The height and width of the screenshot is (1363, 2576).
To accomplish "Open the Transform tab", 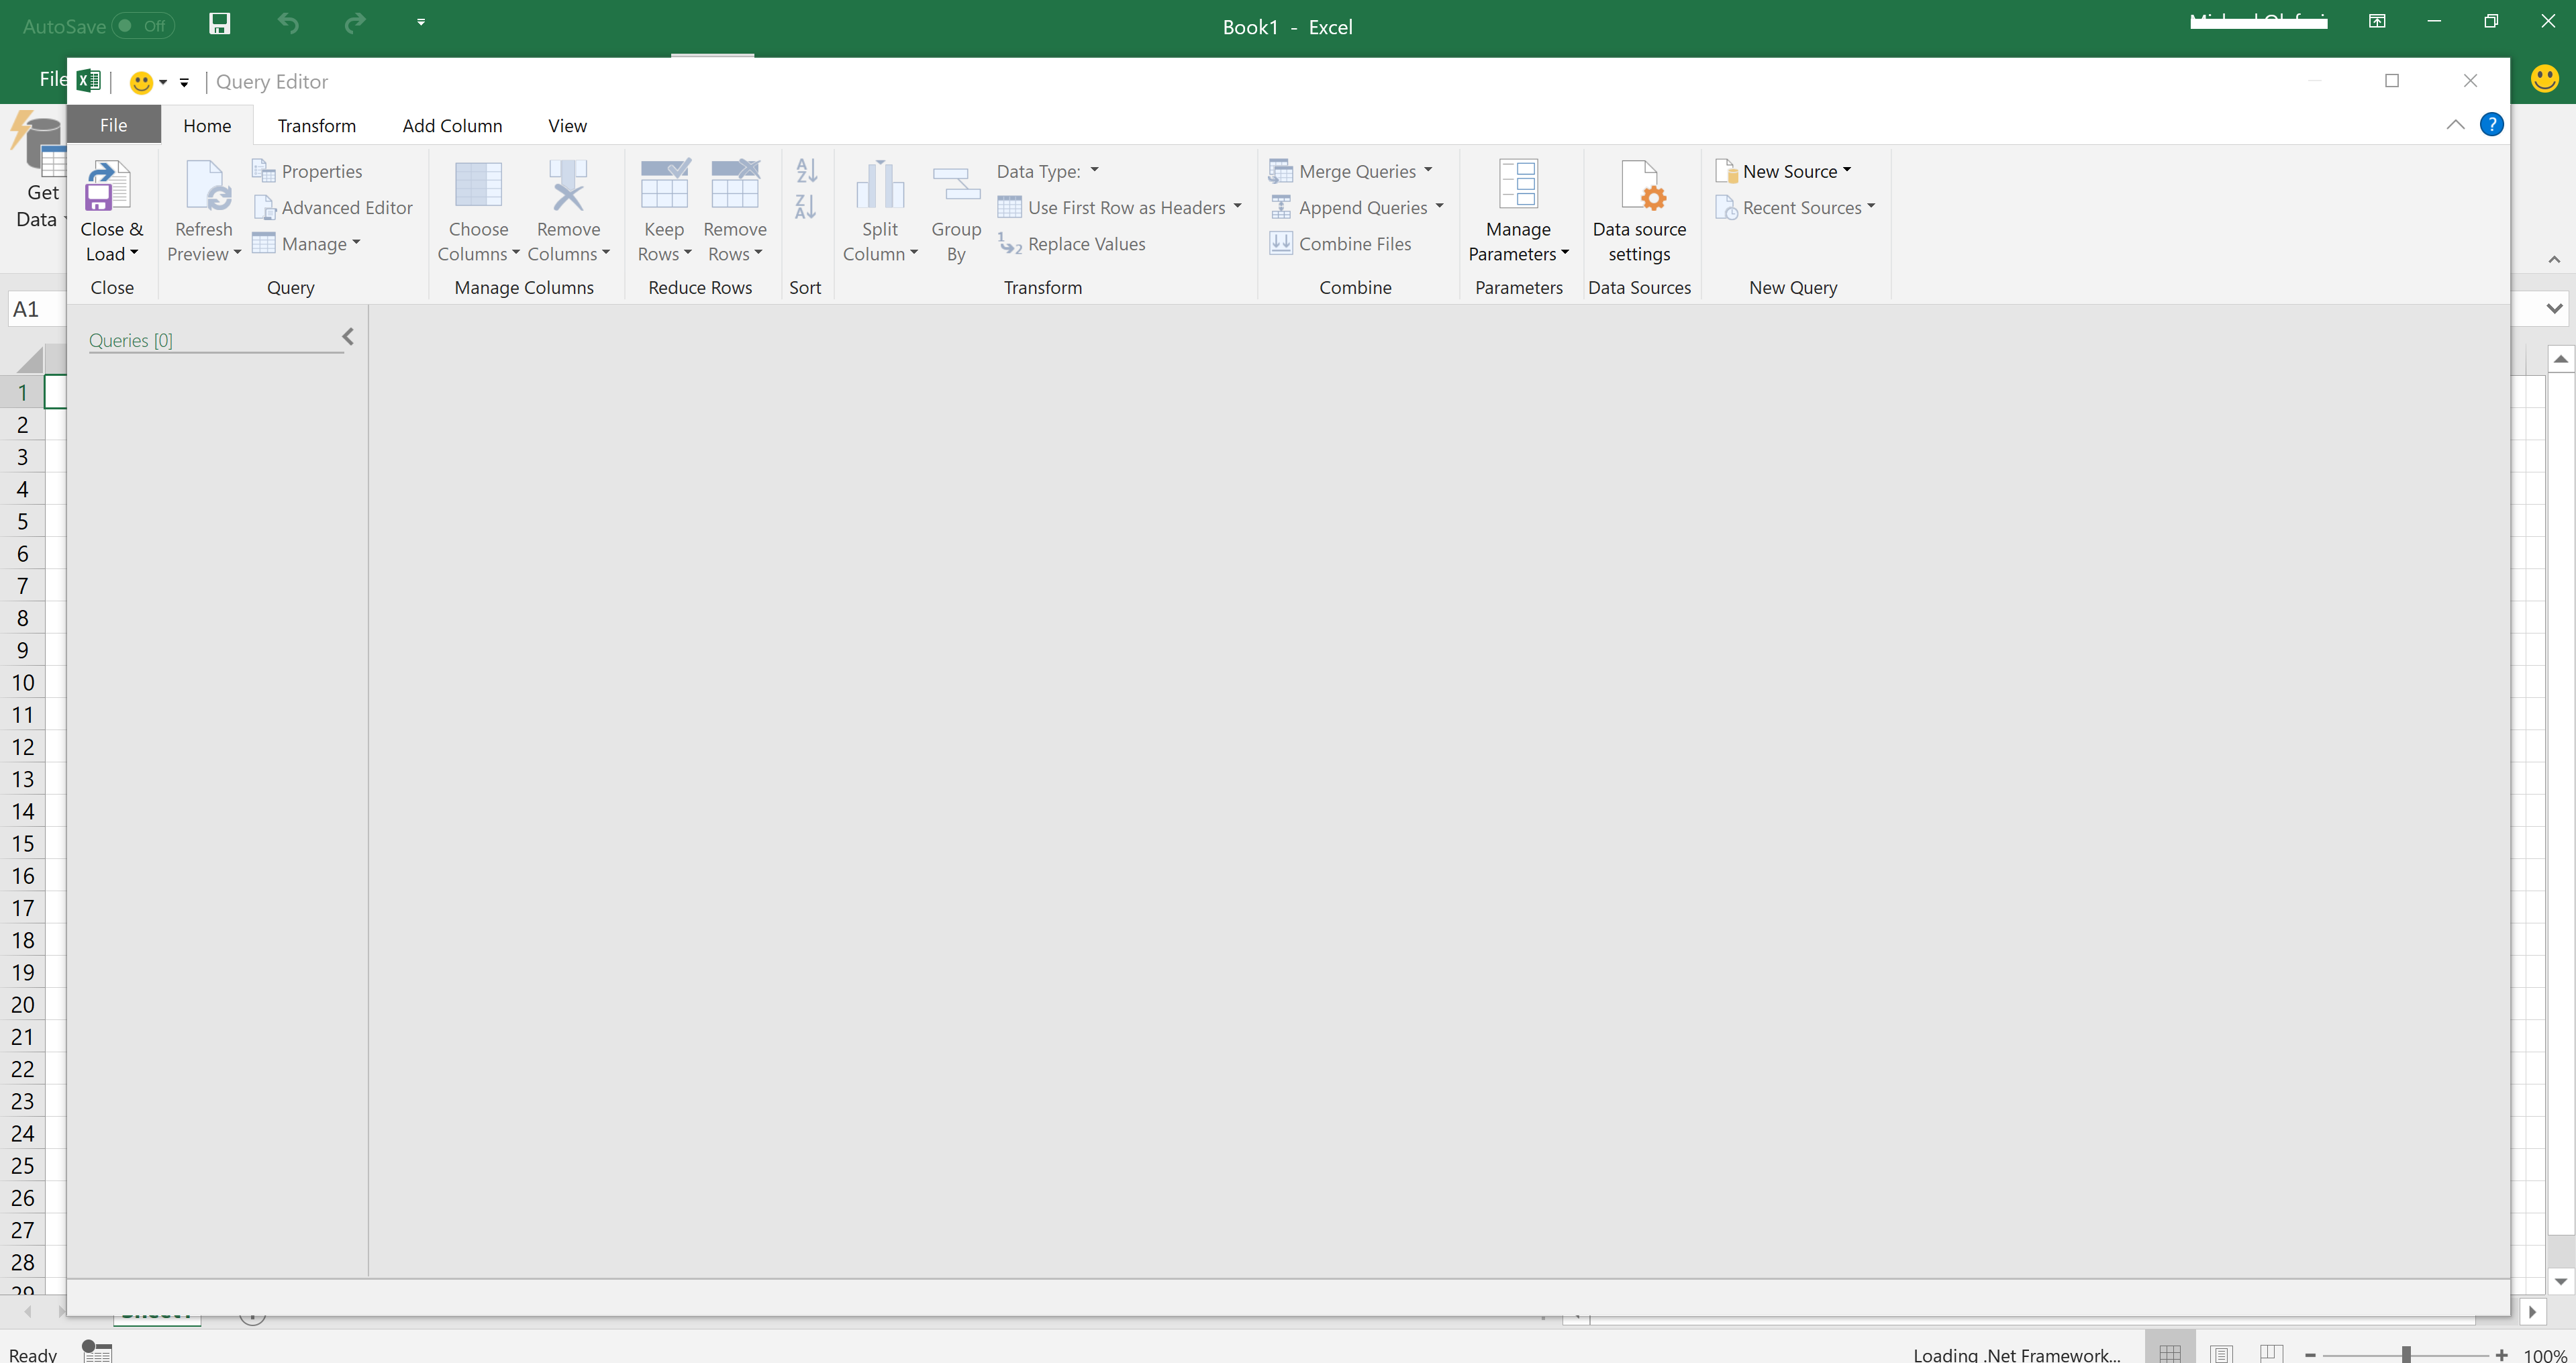I will point(316,126).
